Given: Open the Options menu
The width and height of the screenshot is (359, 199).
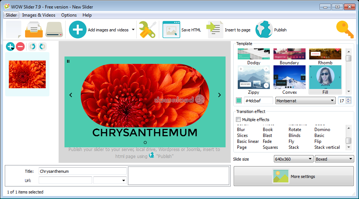Looking at the screenshot, I should tap(69, 15).
